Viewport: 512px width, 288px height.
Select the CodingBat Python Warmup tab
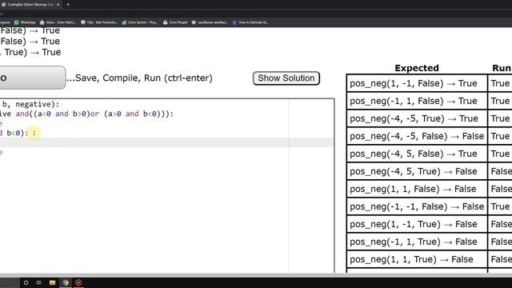coord(29,5)
